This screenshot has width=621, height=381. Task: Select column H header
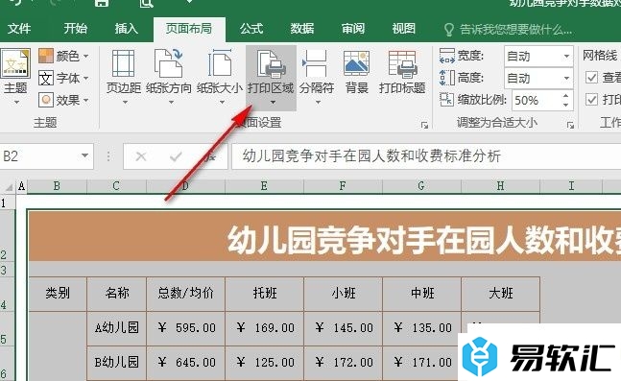(x=500, y=186)
